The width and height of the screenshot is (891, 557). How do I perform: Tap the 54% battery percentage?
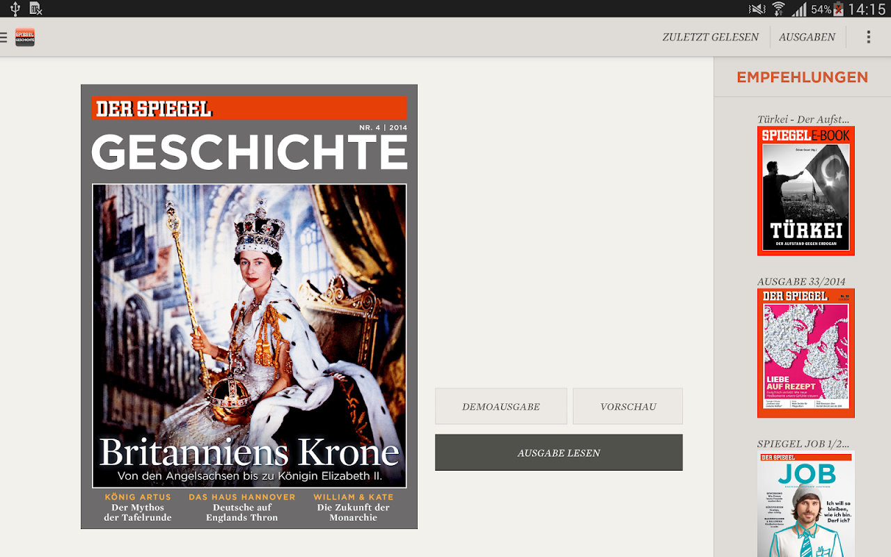coord(821,9)
